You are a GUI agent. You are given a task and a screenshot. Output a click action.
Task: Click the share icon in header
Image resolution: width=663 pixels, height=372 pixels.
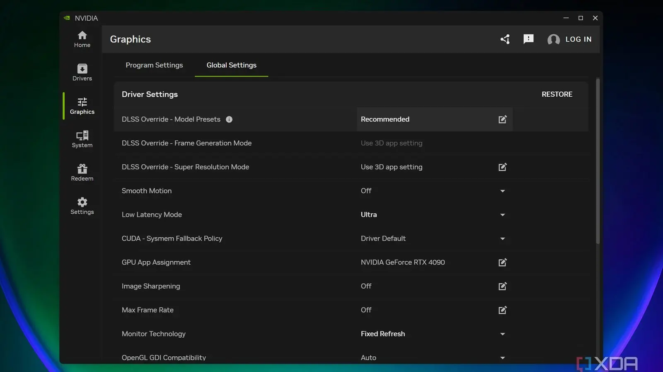[x=505, y=39]
